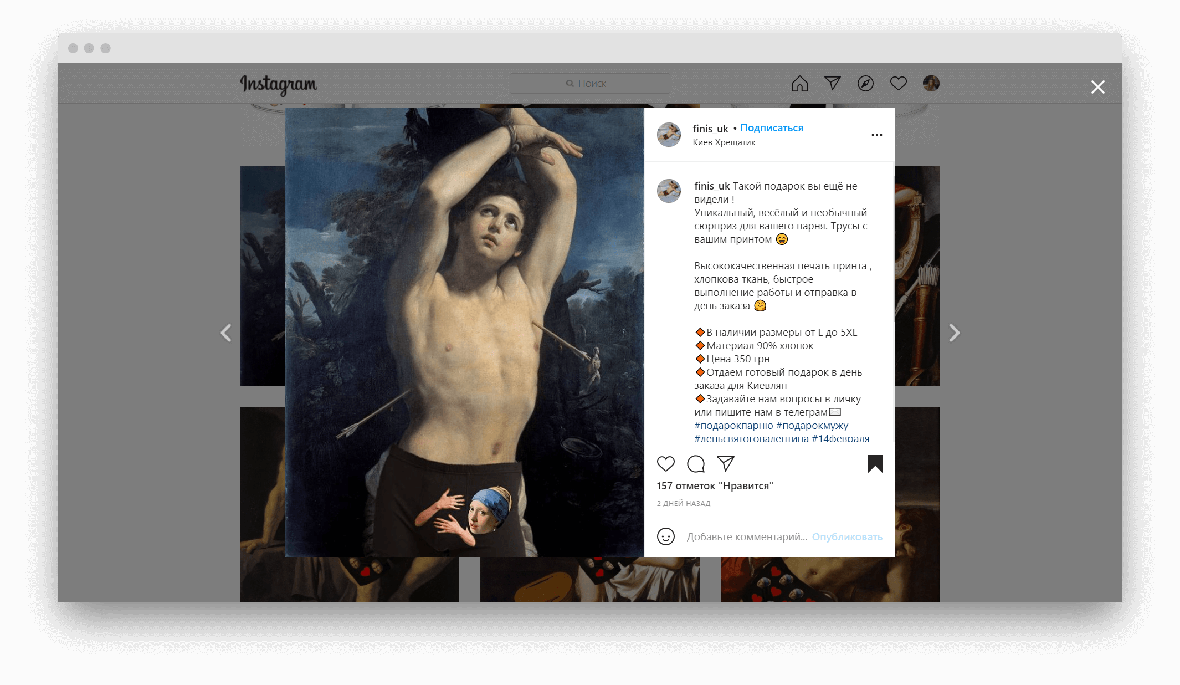The width and height of the screenshot is (1180, 685).
Task: Go to Instagram home feed icon
Action: tap(799, 84)
